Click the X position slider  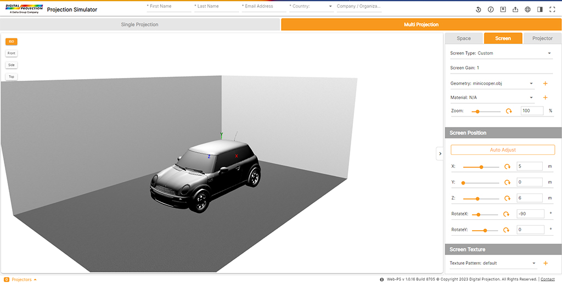(x=481, y=166)
